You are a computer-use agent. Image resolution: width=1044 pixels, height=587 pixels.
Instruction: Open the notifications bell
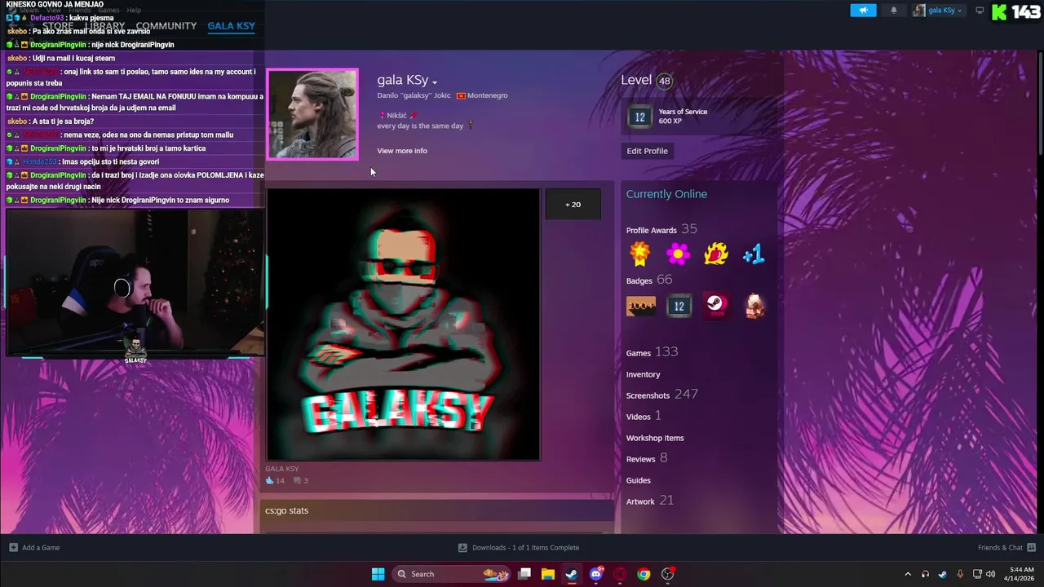[x=893, y=11]
